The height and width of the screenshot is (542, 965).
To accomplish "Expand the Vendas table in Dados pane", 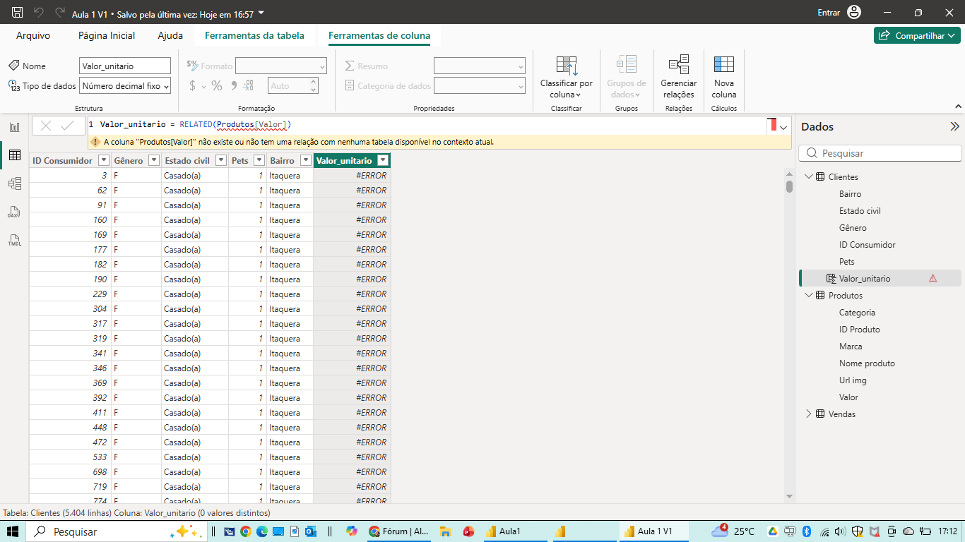I will tap(809, 414).
